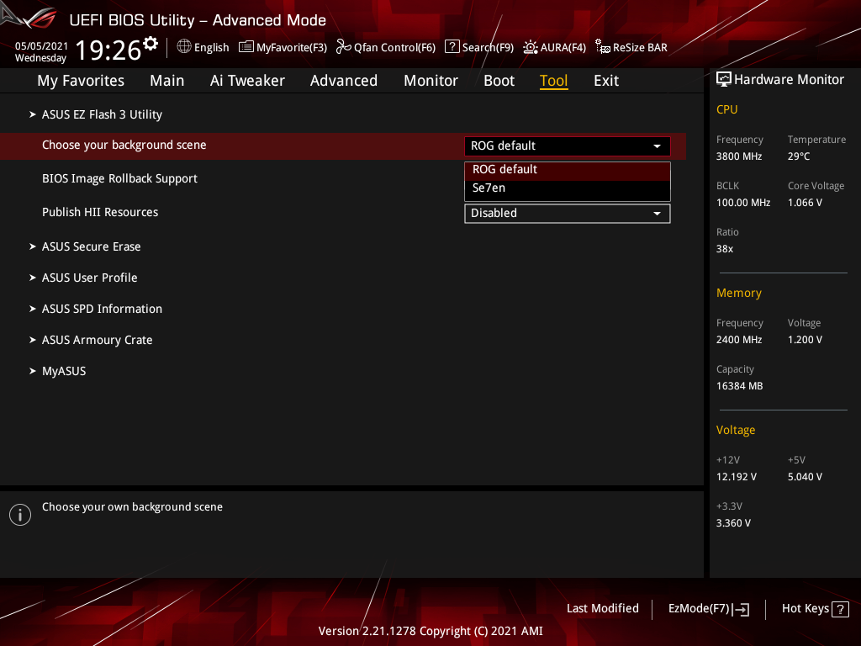Select BIOS Image Rollback Support row
The width and height of the screenshot is (861, 646).
pyautogui.click(x=119, y=178)
